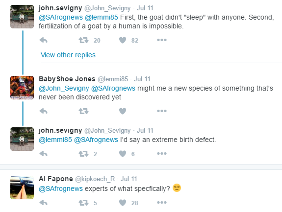Viewport: 282px width, 212px height.
Task: Reply to the extreme birth defect tweet
Action: 43,154
